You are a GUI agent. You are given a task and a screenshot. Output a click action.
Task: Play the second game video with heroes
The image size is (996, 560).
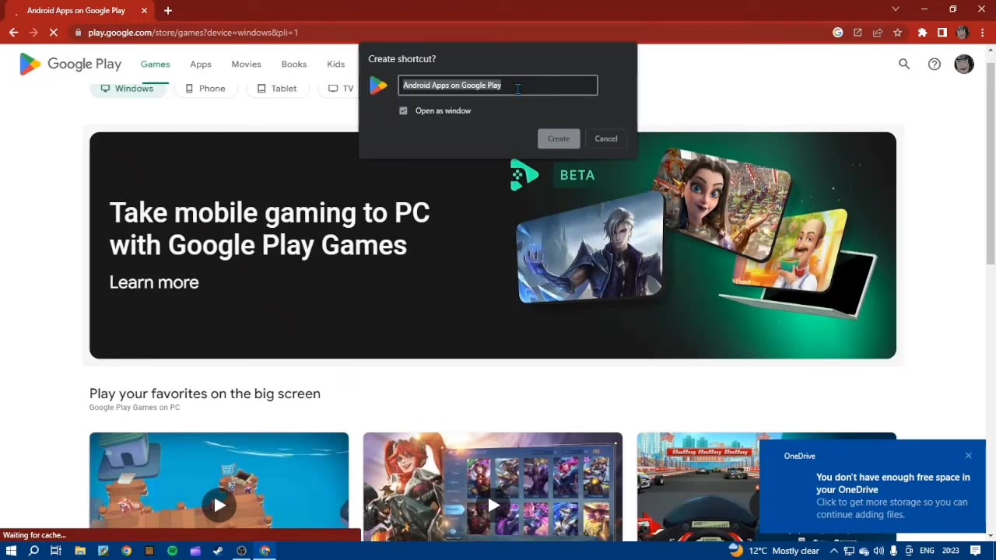[493, 506]
